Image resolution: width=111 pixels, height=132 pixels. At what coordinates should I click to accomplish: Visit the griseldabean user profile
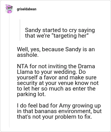click(x=27, y=9)
